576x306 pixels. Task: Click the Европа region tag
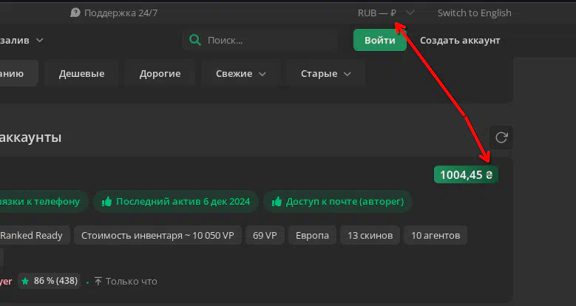pos(312,235)
